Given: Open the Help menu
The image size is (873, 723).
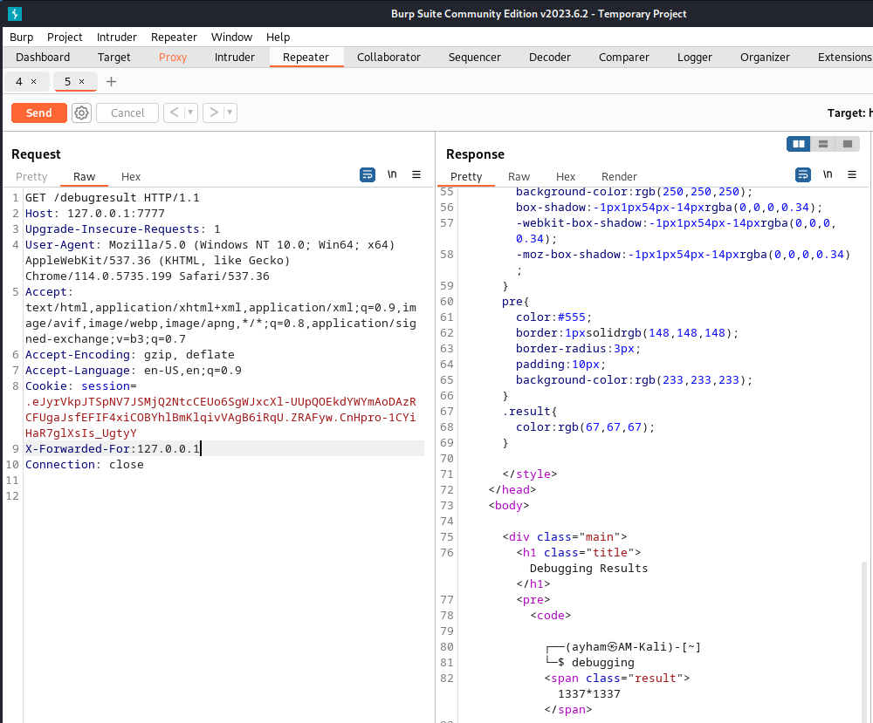Looking at the screenshot, I should tap(278, 38).
